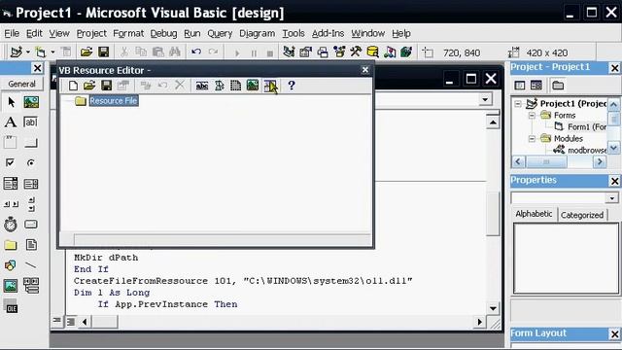This screenshot has height=350, width=622.
Task: Click the General toolbox tab button
Action: click(21, 85)
